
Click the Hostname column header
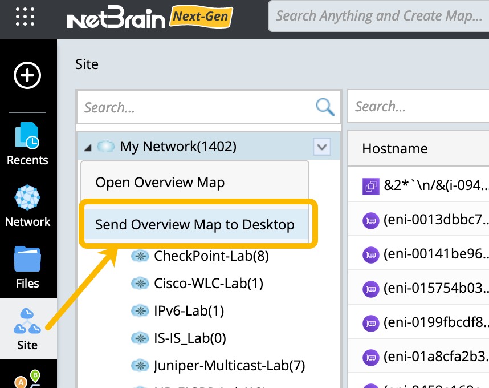[395, 149]
